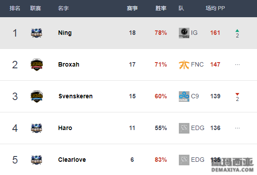The width and height of the screenshot is (257, 175).
Task: Click the EDG logo in Clearlove's row
Action: click(184, 160)
